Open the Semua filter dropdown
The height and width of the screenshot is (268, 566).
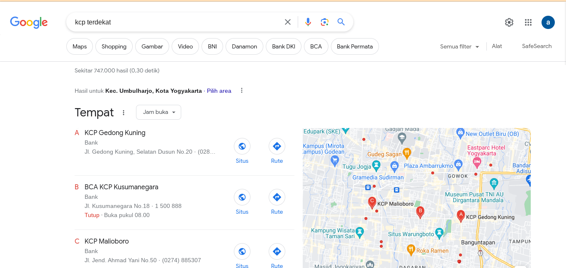459,46
